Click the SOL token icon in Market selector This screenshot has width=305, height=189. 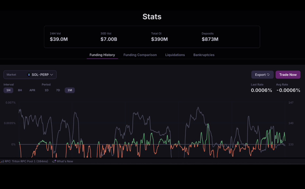click(x=29, y=75)
